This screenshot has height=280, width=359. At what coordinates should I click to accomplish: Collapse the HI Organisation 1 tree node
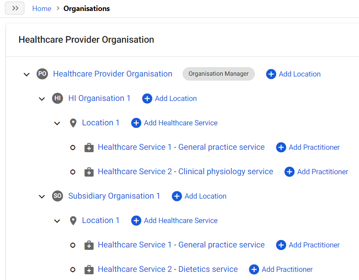click(42, 99)
